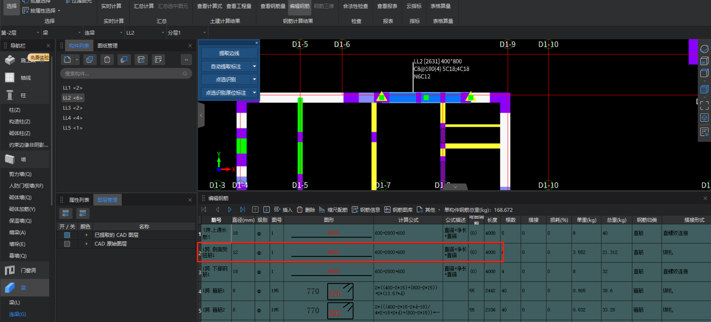This screenshot has width=711, height=322.
Task: Collapse left panel with side arrow handle
Action: (x=201, y=115)
